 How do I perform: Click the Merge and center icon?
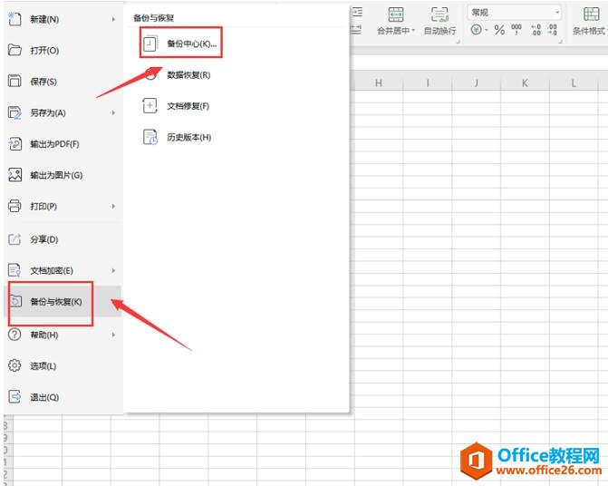[396, 15]
